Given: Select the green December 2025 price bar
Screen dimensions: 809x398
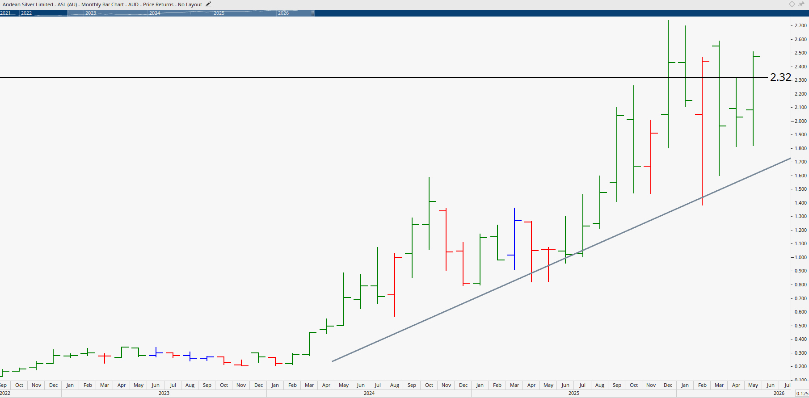Looking at the screenshot, I should coord(668,84).
